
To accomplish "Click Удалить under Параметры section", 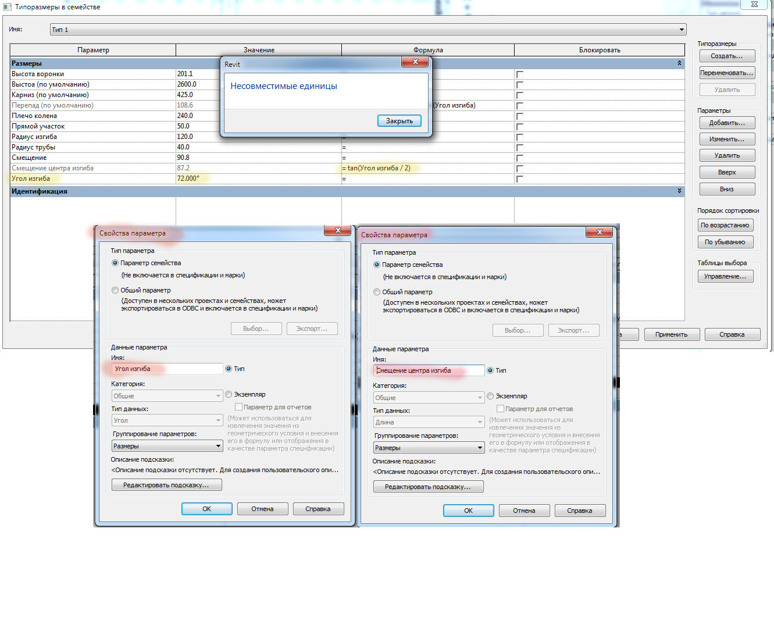I will point(727,155).
